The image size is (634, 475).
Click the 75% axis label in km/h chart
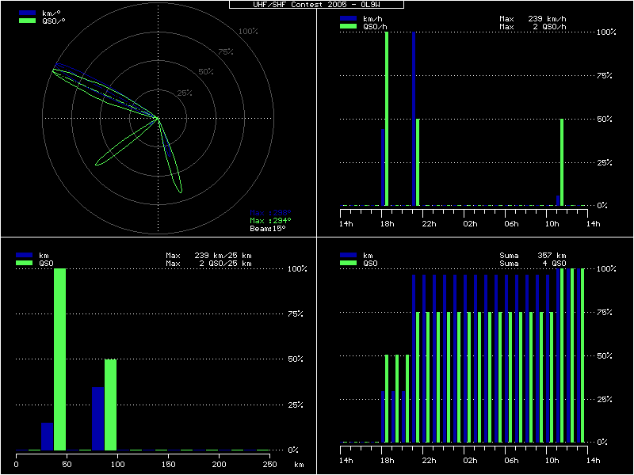point(605,75)
